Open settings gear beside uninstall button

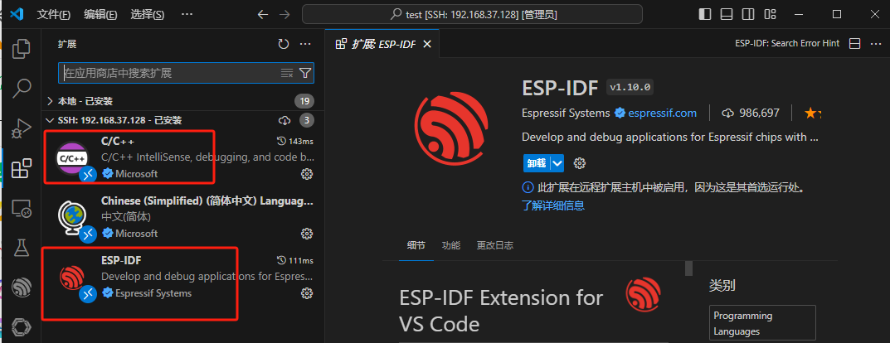click(x=580, y=163)
